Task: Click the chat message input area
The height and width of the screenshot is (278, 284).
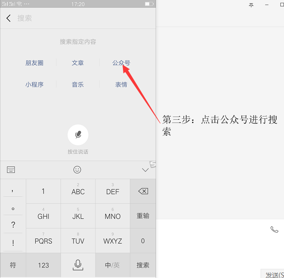Action: pos(220,252)
